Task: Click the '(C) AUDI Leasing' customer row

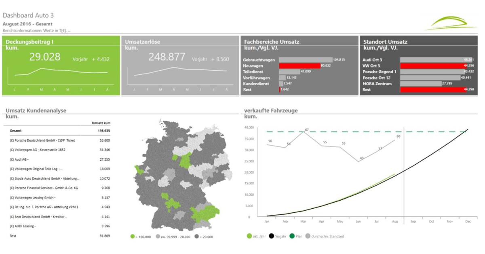Action: click(x=59, y=226)
